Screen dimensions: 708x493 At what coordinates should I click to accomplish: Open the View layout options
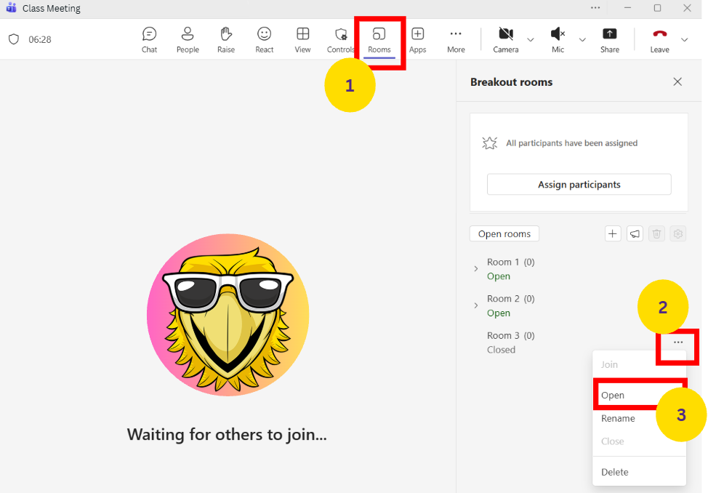[302, 39]
